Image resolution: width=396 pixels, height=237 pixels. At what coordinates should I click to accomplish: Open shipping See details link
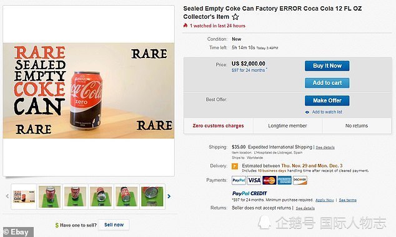(x=325, y=147)
